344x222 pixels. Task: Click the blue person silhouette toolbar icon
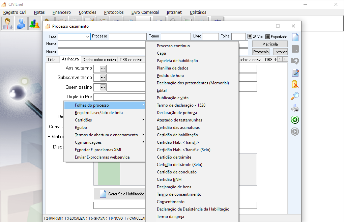[21, 24]
